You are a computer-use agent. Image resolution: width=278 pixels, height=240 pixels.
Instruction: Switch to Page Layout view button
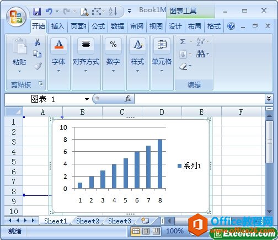point(146,231)
